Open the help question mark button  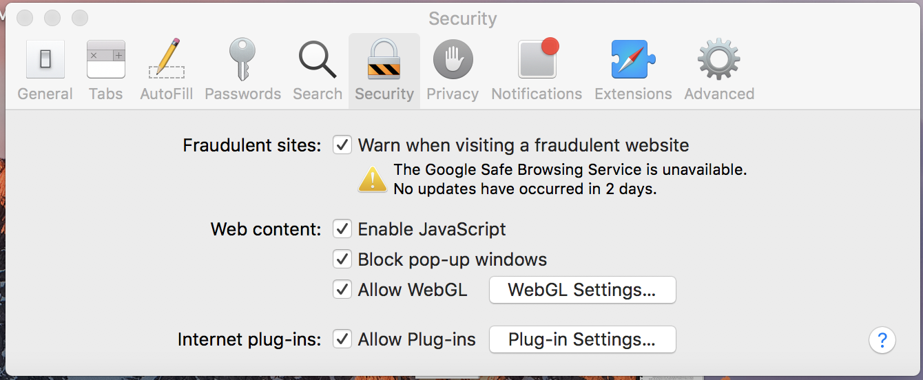click(x=882, y=339)
